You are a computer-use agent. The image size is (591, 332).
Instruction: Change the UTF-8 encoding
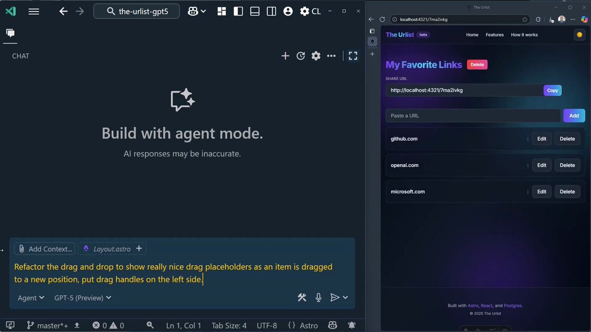coord(267,325)
